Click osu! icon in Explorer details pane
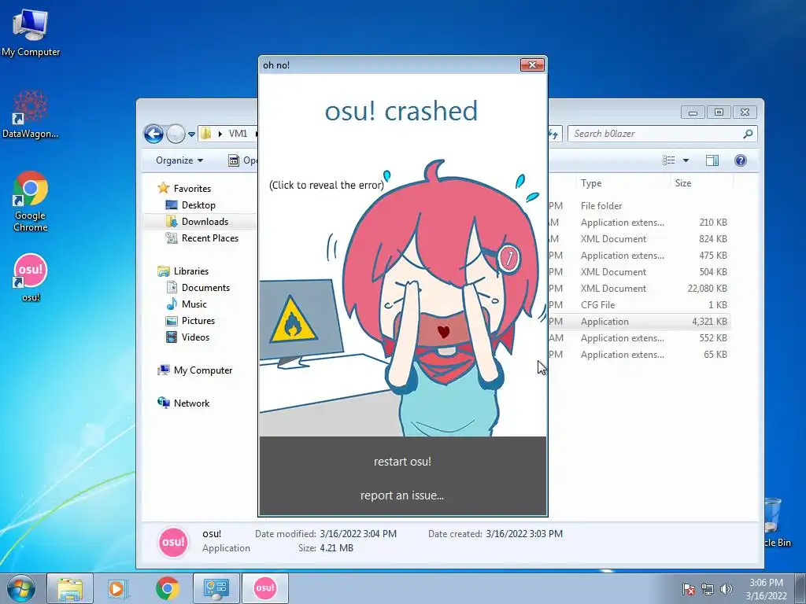806x604 pixels. pyautogui.click(x=173, y=542)
